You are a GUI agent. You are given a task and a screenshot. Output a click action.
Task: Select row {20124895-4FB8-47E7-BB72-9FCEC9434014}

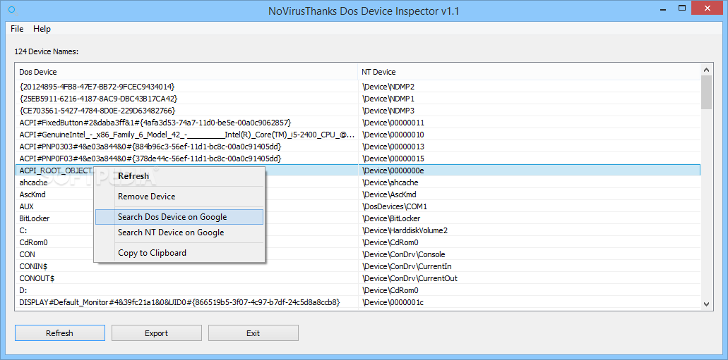point(357,87)
